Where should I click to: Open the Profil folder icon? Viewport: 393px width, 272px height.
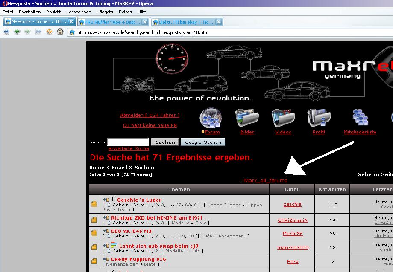(x=319, y=118)
